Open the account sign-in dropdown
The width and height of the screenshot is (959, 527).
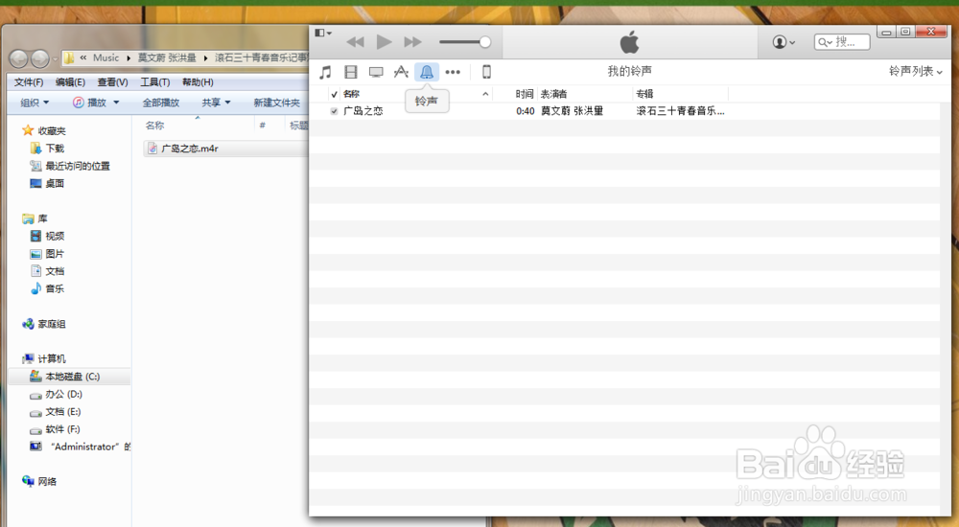pos(784,41)
